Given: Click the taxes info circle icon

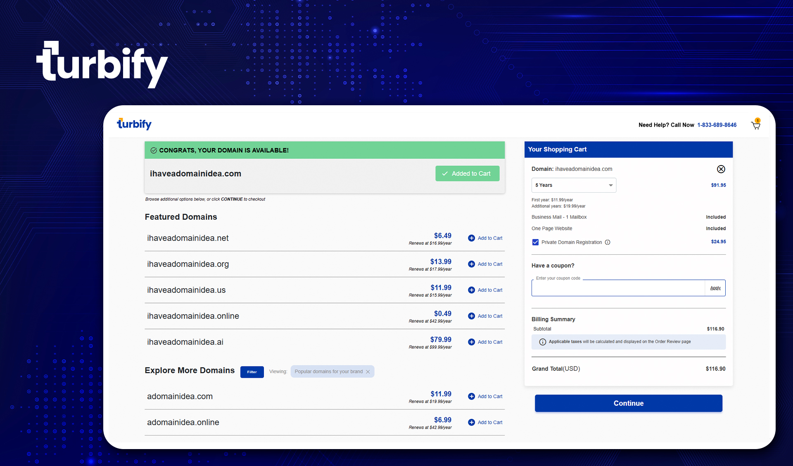Looking at the screenshot, I should point(543,342).
